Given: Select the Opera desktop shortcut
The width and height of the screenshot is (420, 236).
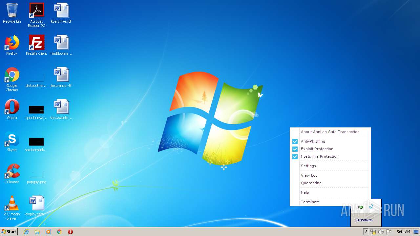Looking at the screenshot, I should point(12,109).
